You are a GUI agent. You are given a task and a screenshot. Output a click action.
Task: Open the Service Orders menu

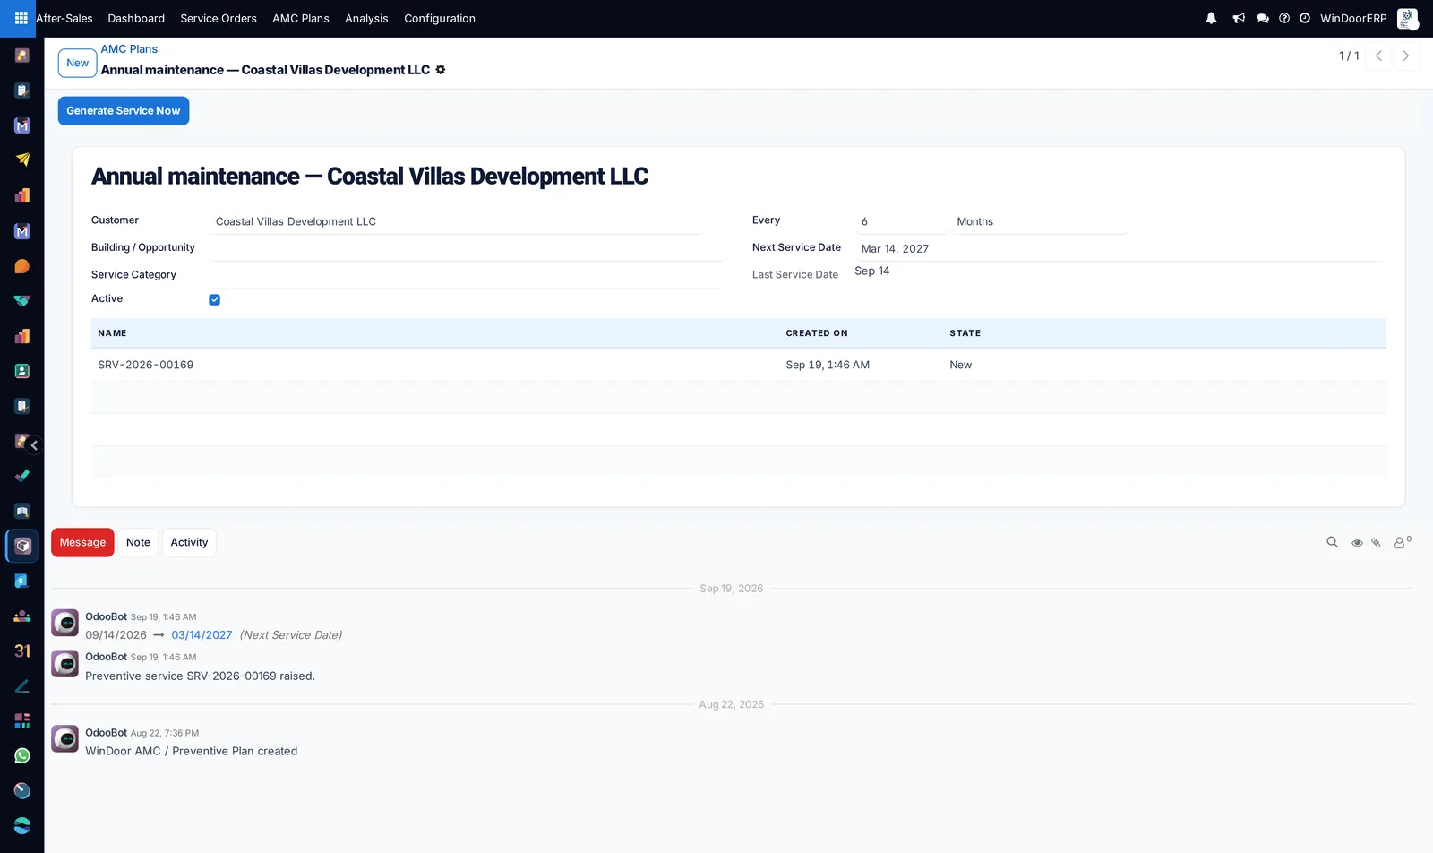219,18
